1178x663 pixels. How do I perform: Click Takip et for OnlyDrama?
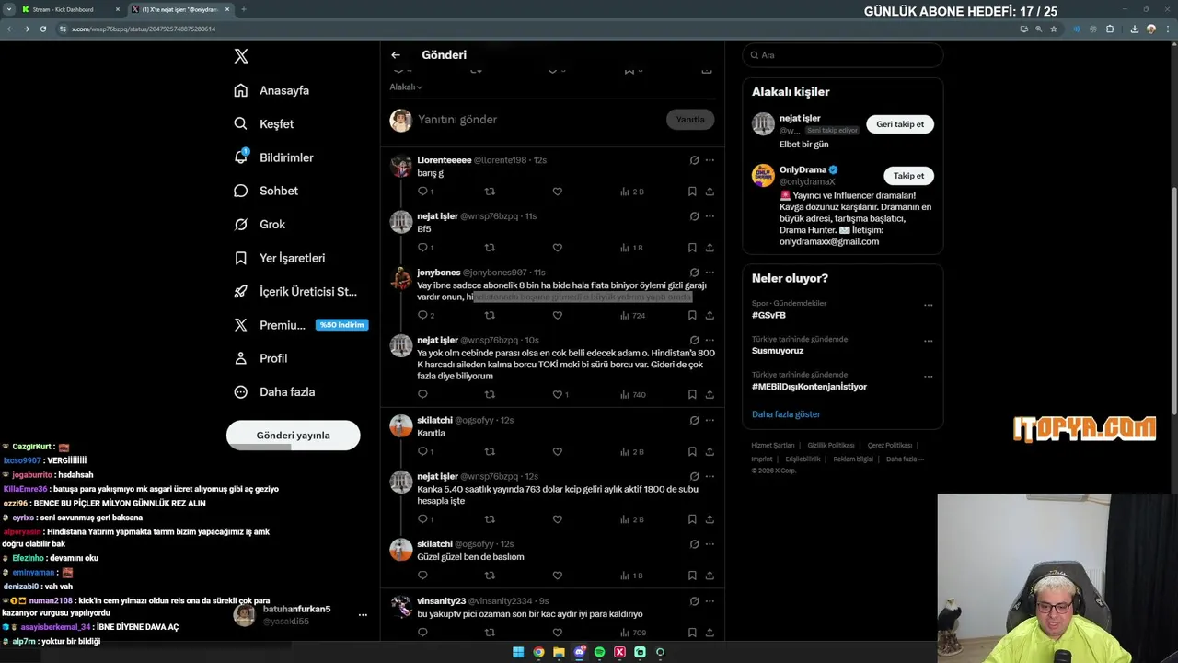(908, 175)
